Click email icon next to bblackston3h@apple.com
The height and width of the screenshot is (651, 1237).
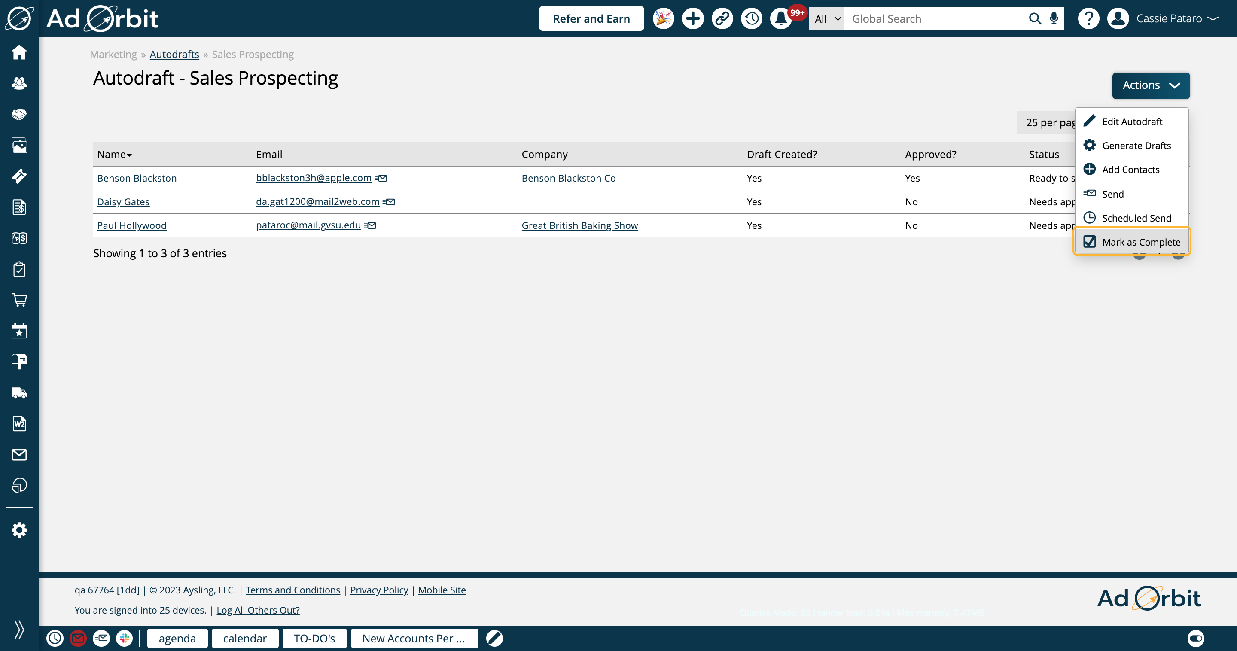(x=381, y=178)
